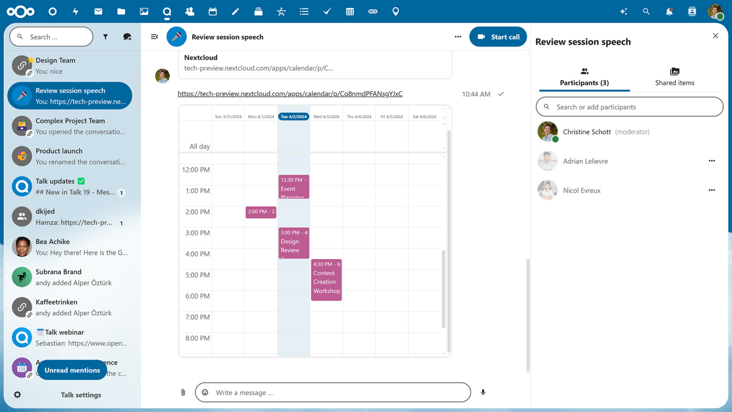Open the shared calendar link in chat

click(x=290, y=93)
